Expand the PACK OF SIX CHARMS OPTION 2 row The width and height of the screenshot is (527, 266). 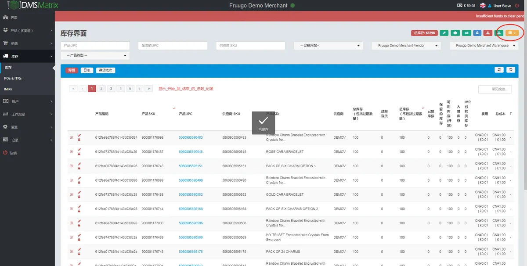pyautogui.click(x=71, y=209)
